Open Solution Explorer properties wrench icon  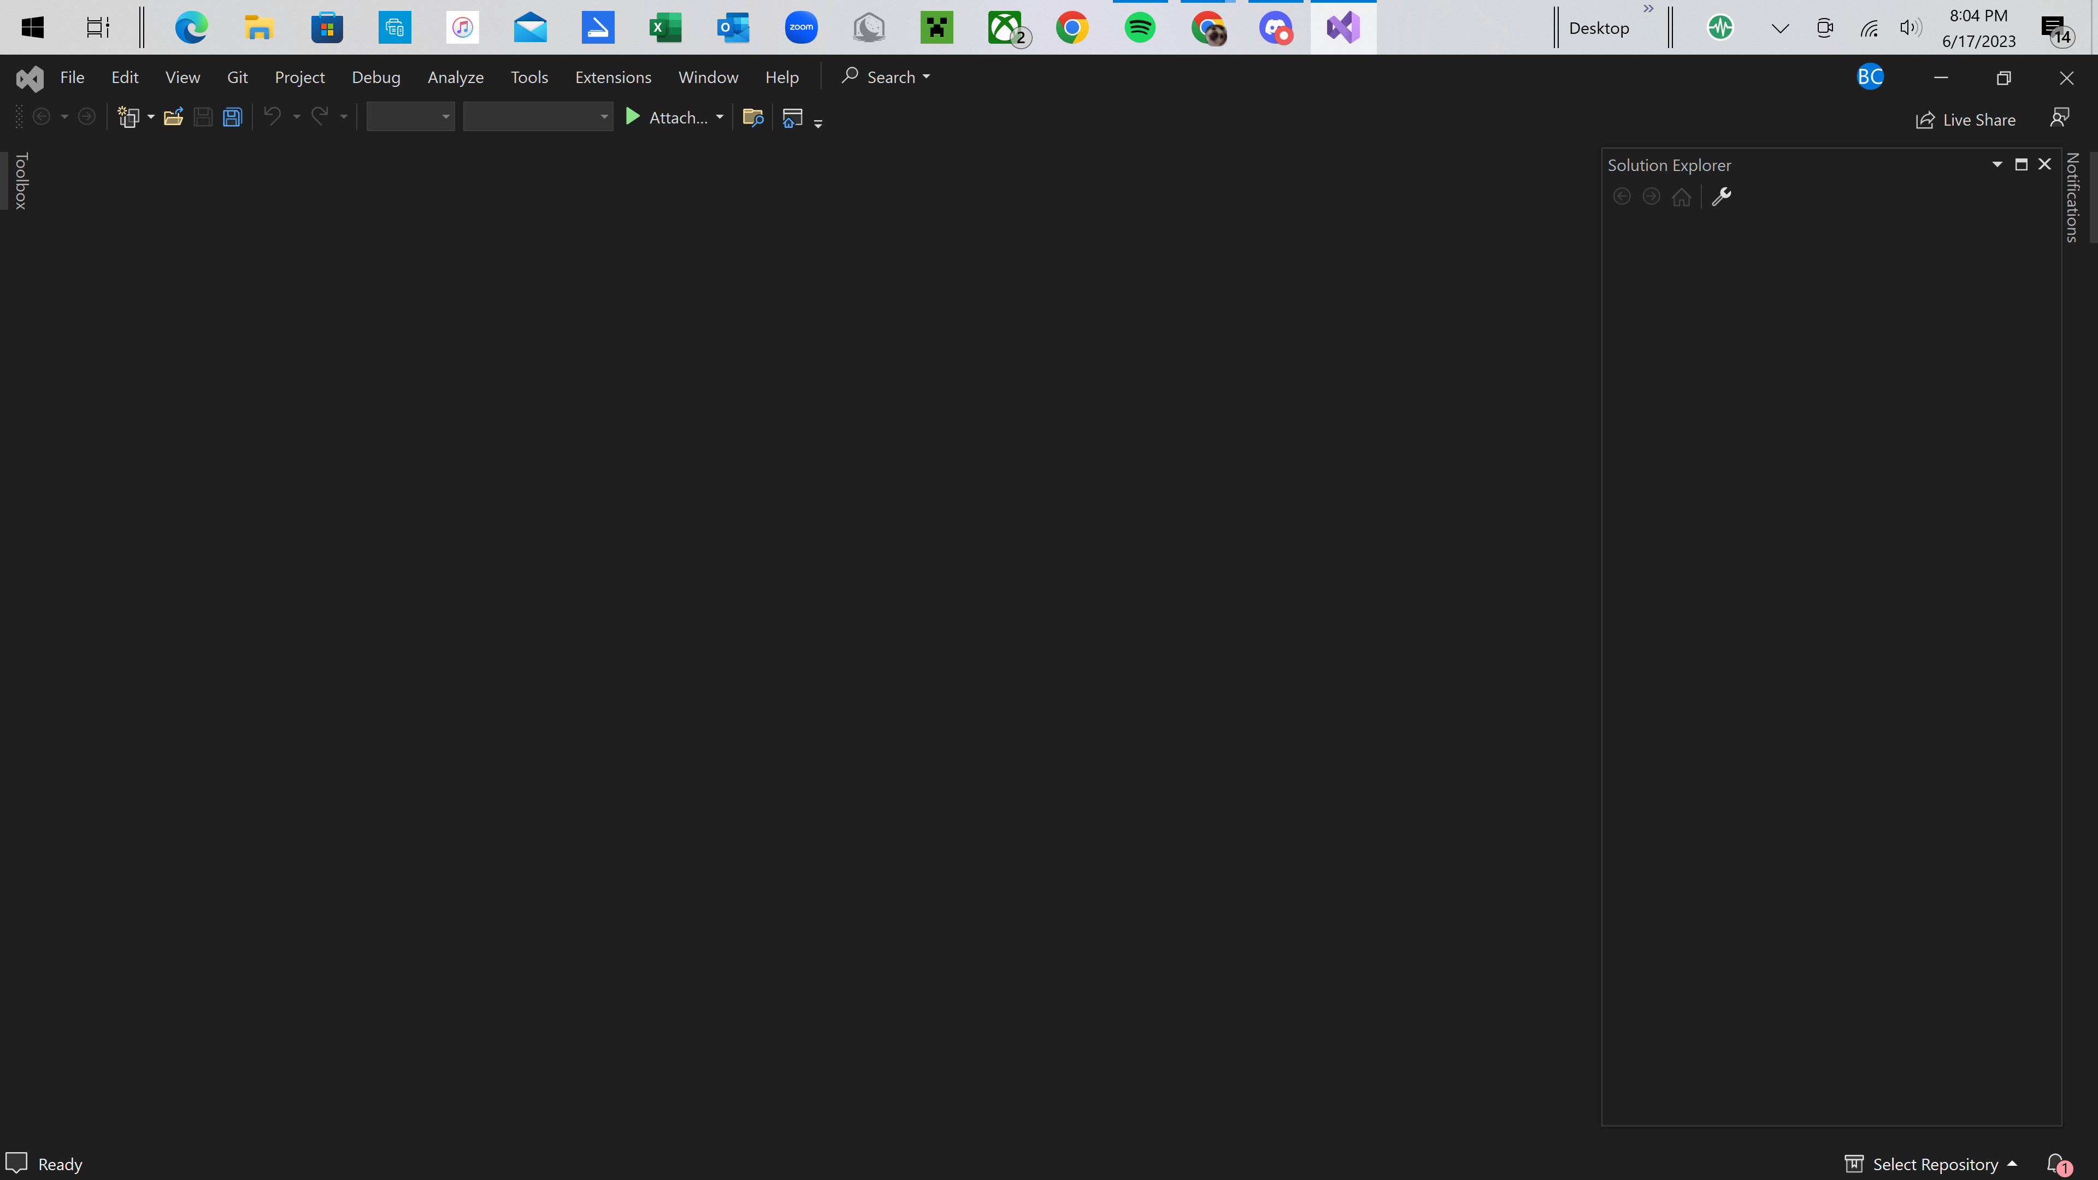(x=1721, y=196)
